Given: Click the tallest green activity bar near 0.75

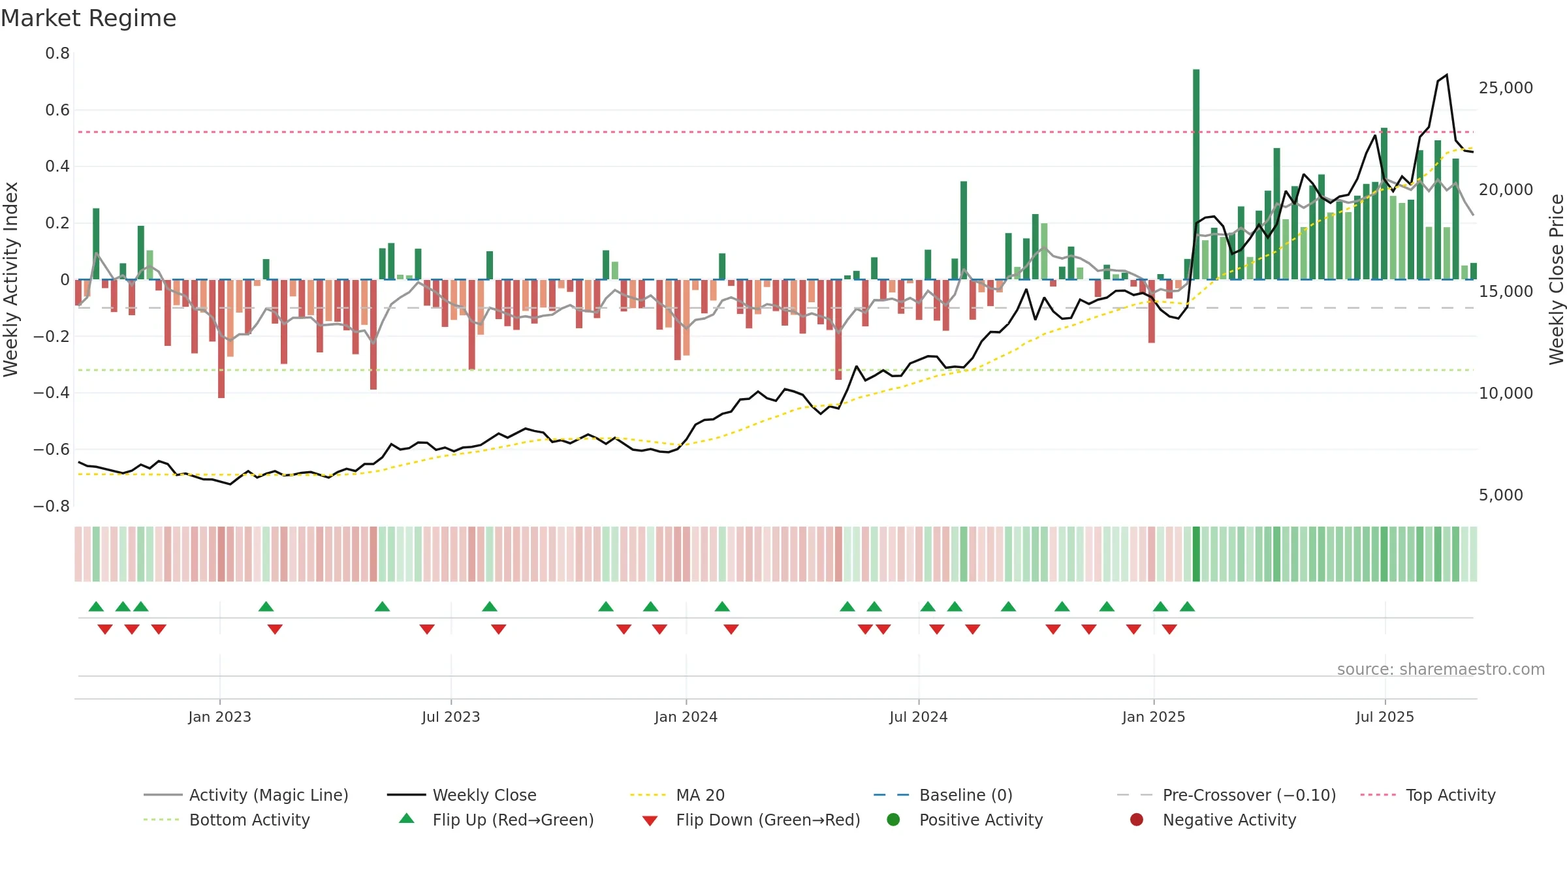Looking at the screenshot, I should tap(1196, 174).
